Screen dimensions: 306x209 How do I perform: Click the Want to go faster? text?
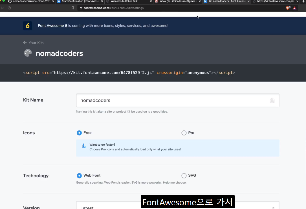click(x=102, y=145)
